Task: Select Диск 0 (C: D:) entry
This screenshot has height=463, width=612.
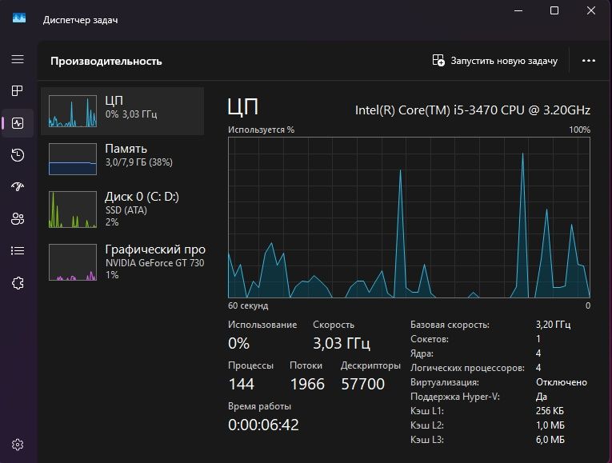Action: (122, 210)
